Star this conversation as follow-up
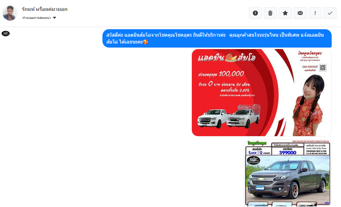The image size is (341, 207). (x=285, y=13)
